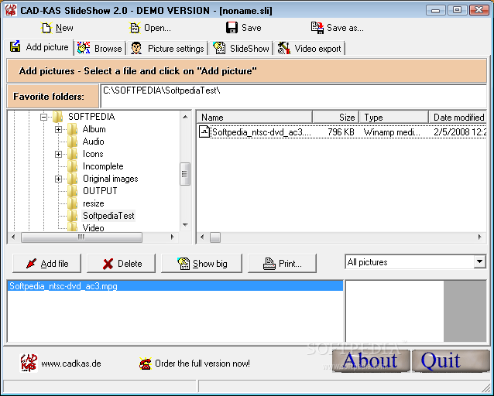
Task: Click the SoftpediaTest folder icon
Action: (73, 216)
